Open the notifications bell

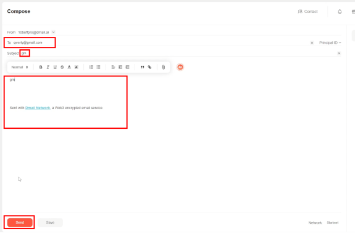pos(340,12)
